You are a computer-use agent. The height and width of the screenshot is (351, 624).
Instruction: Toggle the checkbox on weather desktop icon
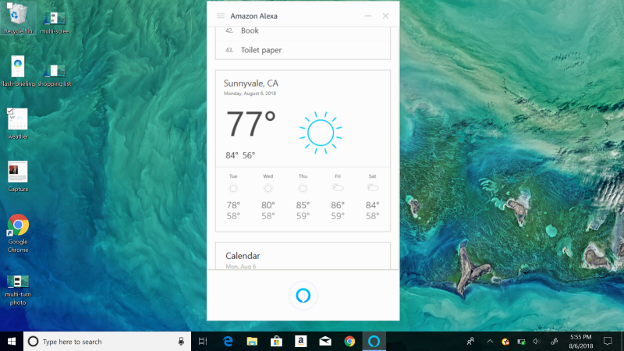point(9,111)
